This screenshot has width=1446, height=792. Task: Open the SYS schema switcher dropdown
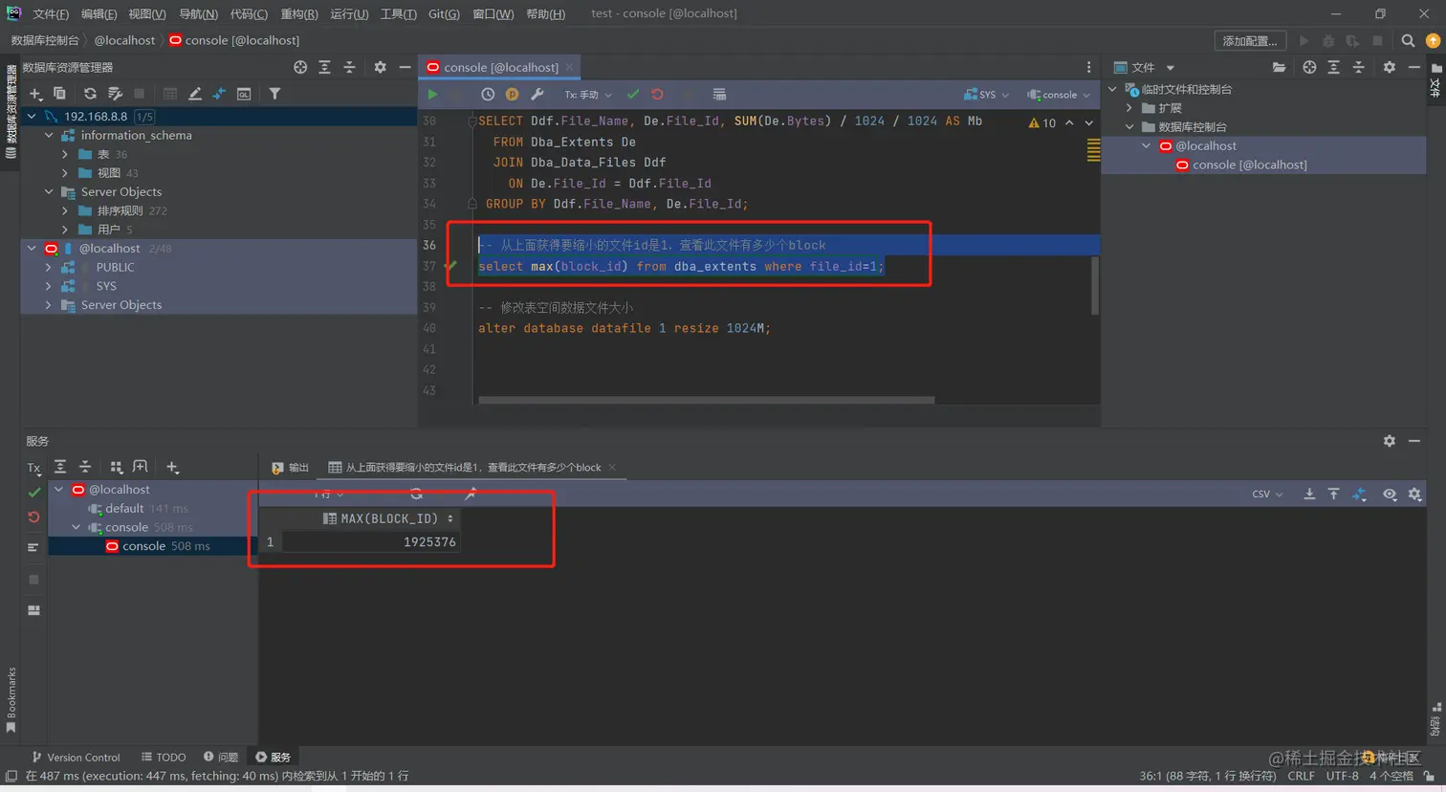point(986,95)
